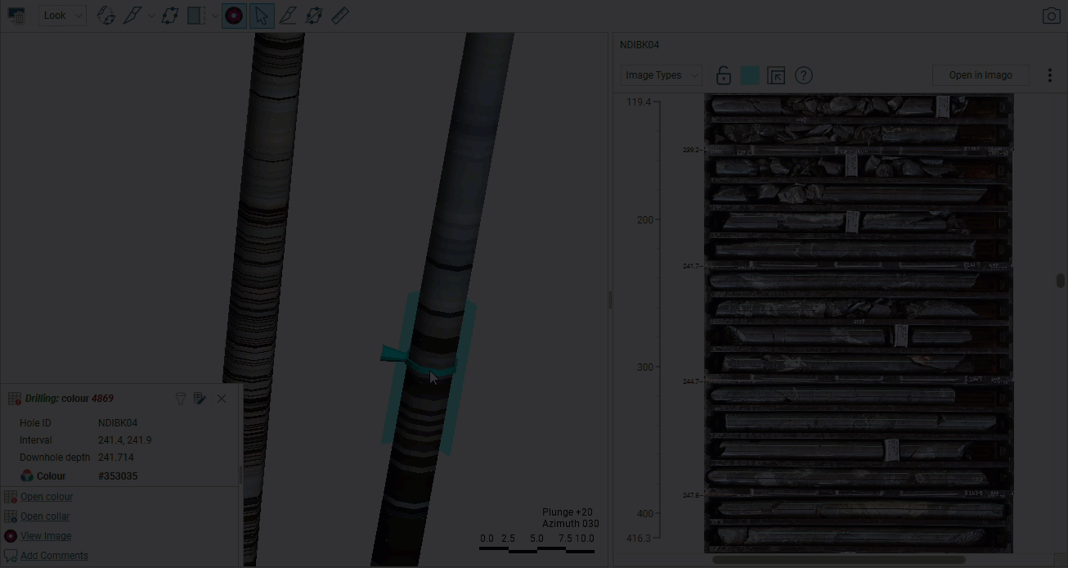Screen dimensions: 1068x568
Task: Click the Downhole depth value 241.714
Action: click(115, 458)
